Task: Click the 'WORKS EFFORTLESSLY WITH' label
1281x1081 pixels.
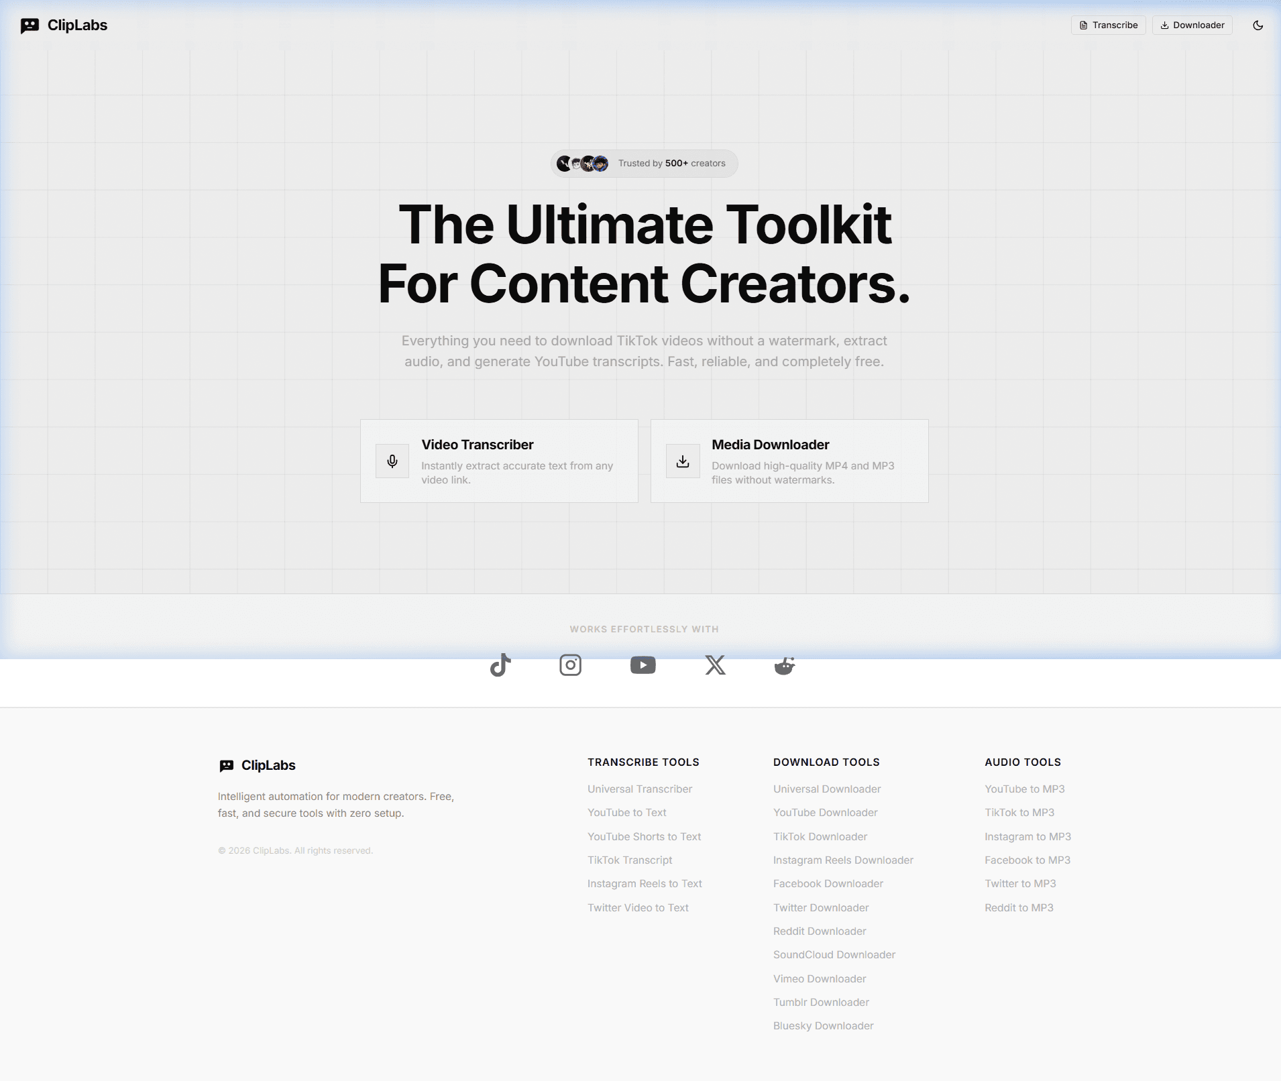Action: point(644,630)
